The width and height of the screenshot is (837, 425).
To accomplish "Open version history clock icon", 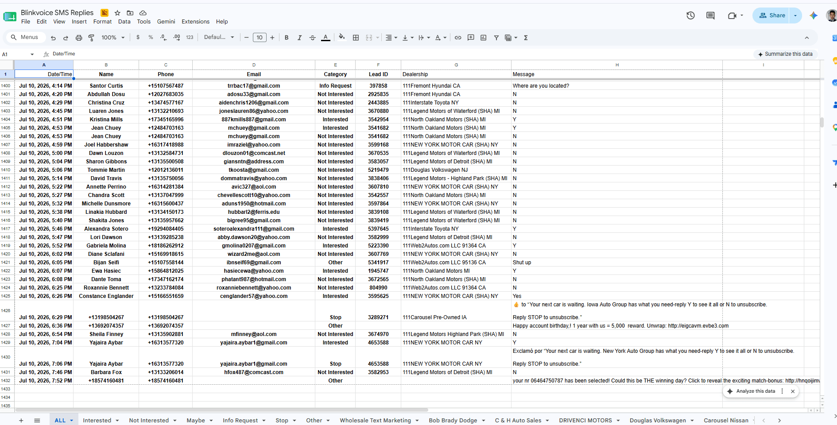I will pos(690,15).
